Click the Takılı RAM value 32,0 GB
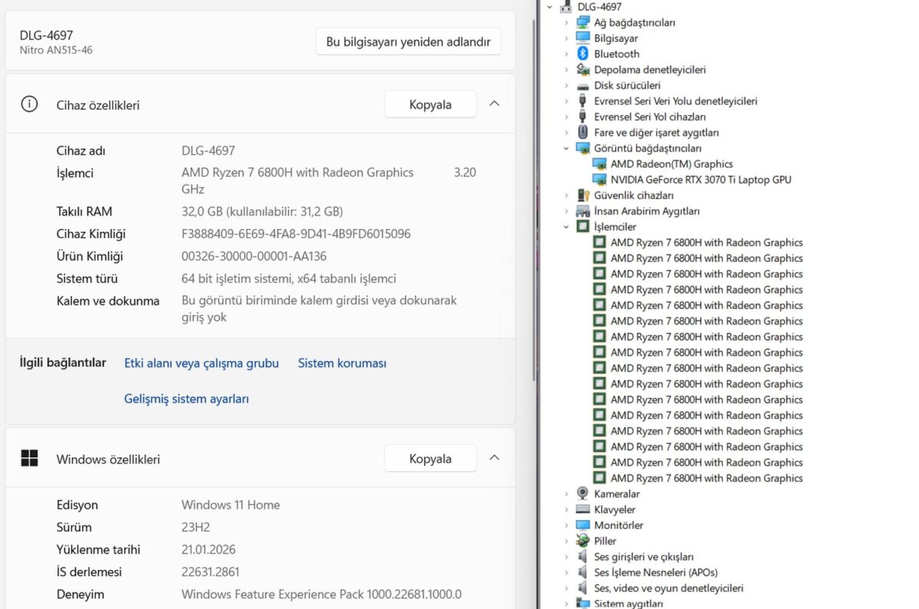This screenshot has width=919, height=609. pyautogui.click(x=262, y=211)
